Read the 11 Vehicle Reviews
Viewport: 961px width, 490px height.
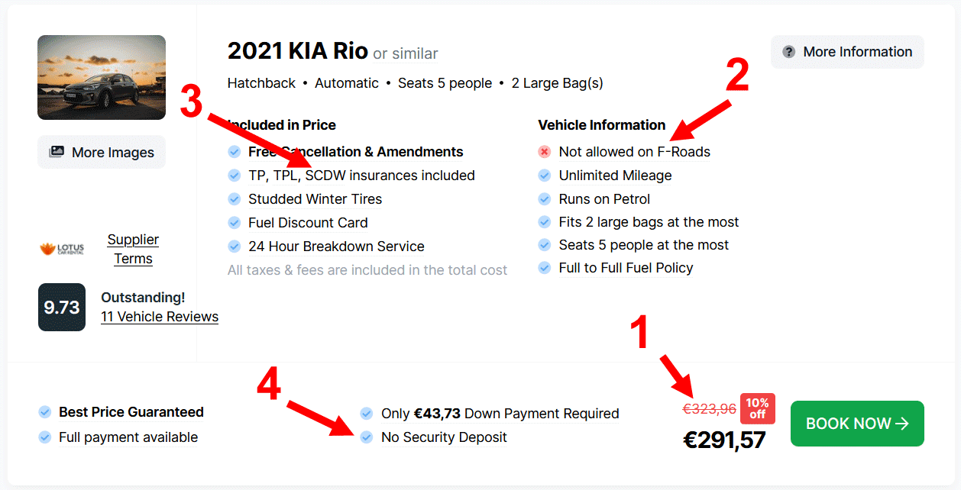[160, 317]
